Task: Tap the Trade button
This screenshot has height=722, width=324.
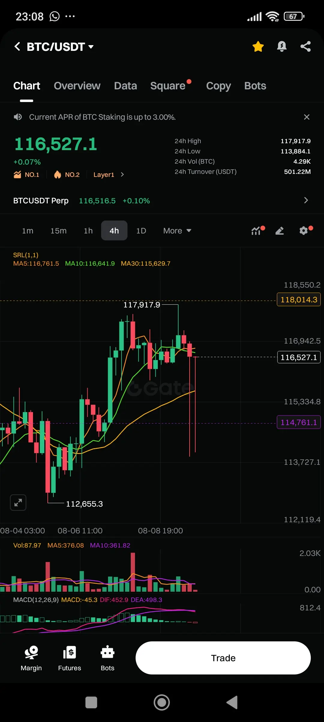Action: pyautogui.click(x=223, y=658)
